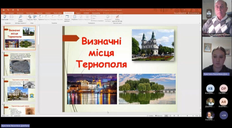Click the Start Inking pen icon
The width and height of the screenshot is (232, 128).
tap(117, 17)
